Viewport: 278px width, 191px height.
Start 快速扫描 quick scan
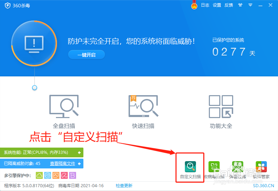(x=143, y=111)
